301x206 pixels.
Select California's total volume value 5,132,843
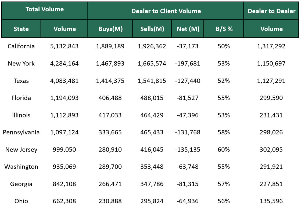coord(64,46)
